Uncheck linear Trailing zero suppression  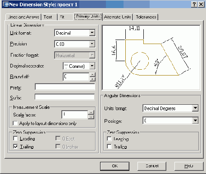pos(15,147)
